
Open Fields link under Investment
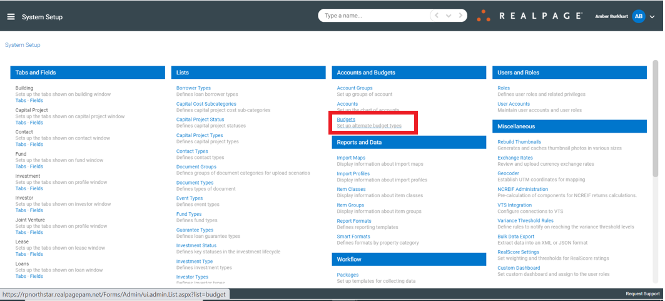(x=36, y=188)
